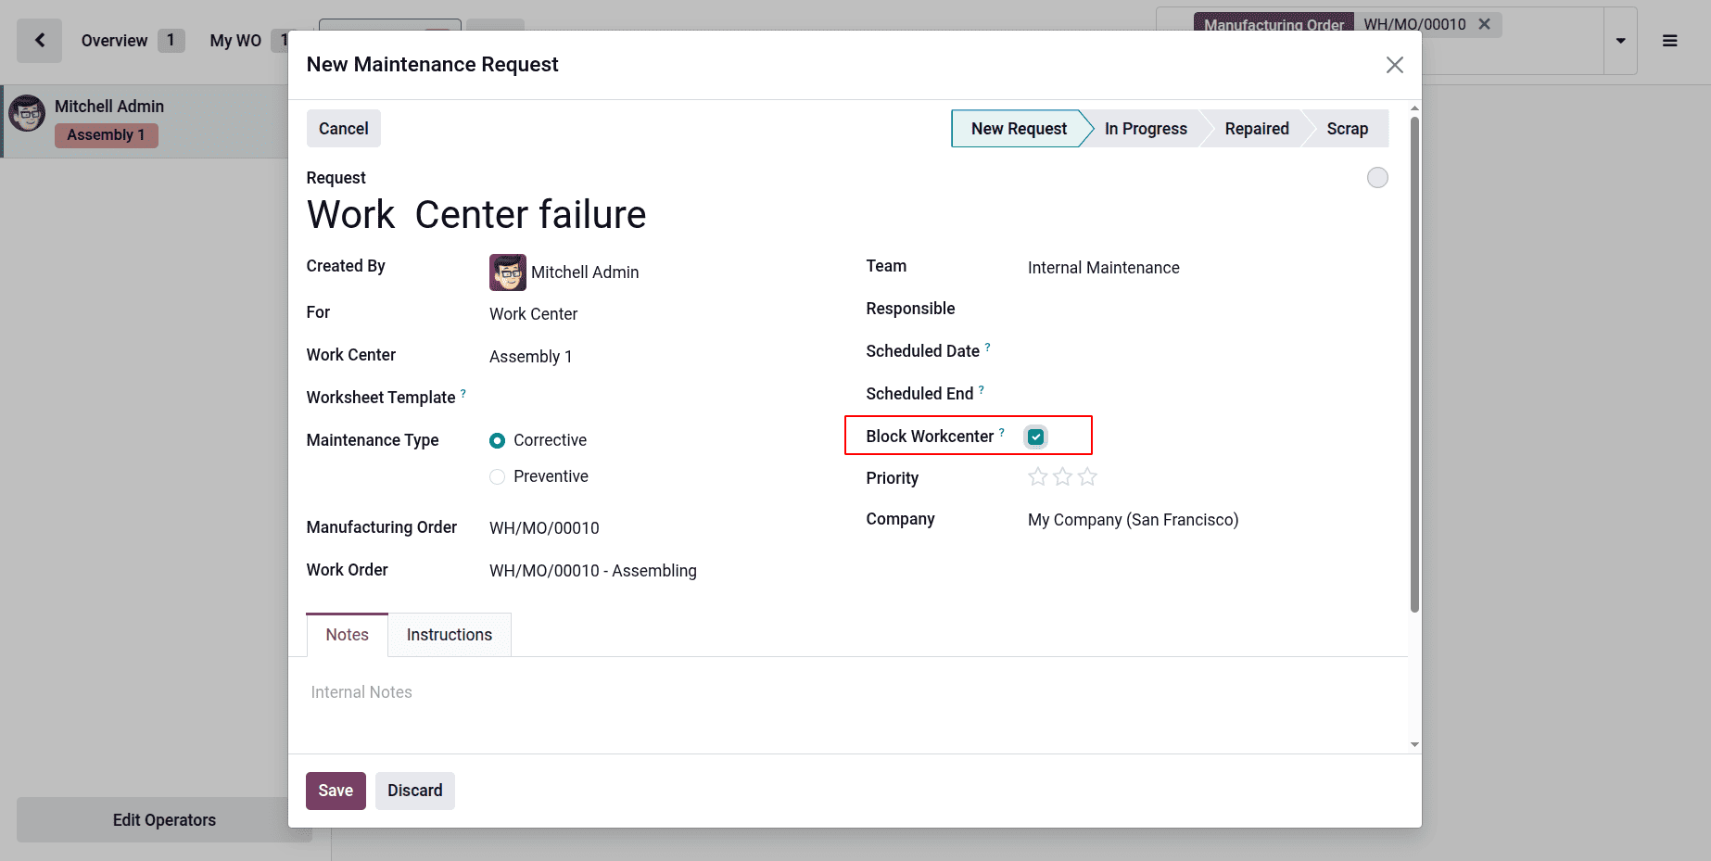Open the Worksheet Template dropdown field
The height and width of the screenshot is (861, 1711).
[659, 399]
